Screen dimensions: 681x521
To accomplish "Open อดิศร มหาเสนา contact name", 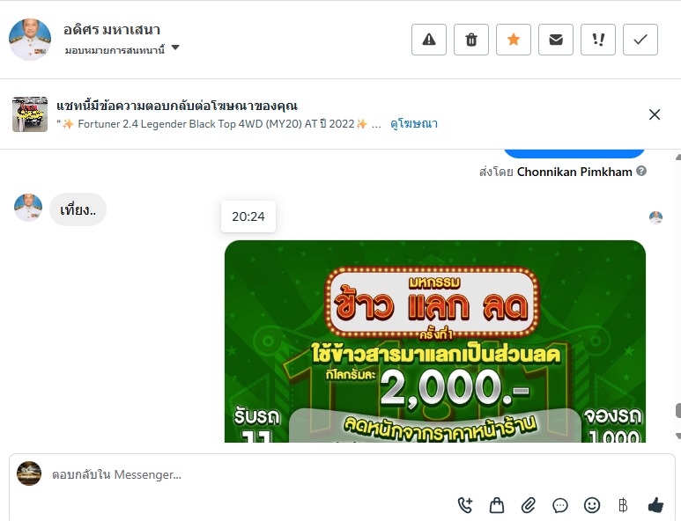I will (x=112, y=30).
